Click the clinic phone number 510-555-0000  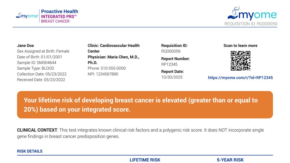tap(107, 68)
